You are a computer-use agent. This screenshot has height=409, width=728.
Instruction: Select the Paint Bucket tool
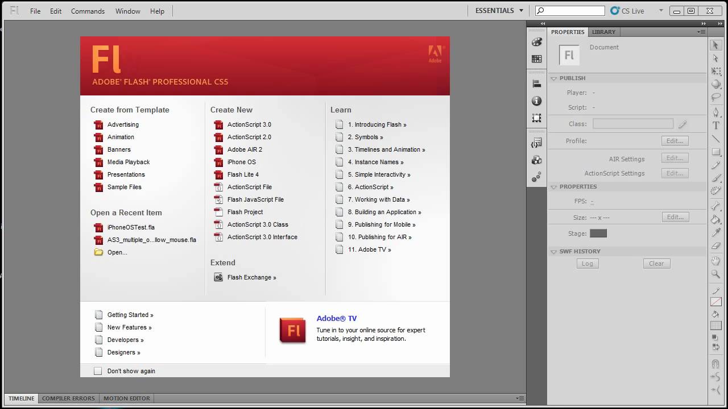(x=716, y=219)
